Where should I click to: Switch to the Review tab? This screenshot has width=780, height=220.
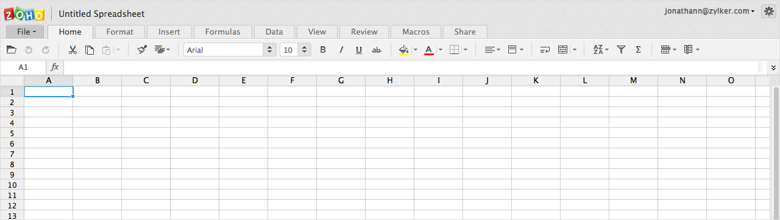364,32
